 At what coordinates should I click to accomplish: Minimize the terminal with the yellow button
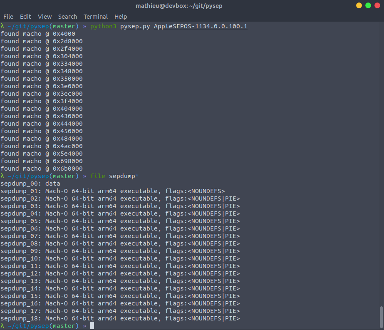359,5
